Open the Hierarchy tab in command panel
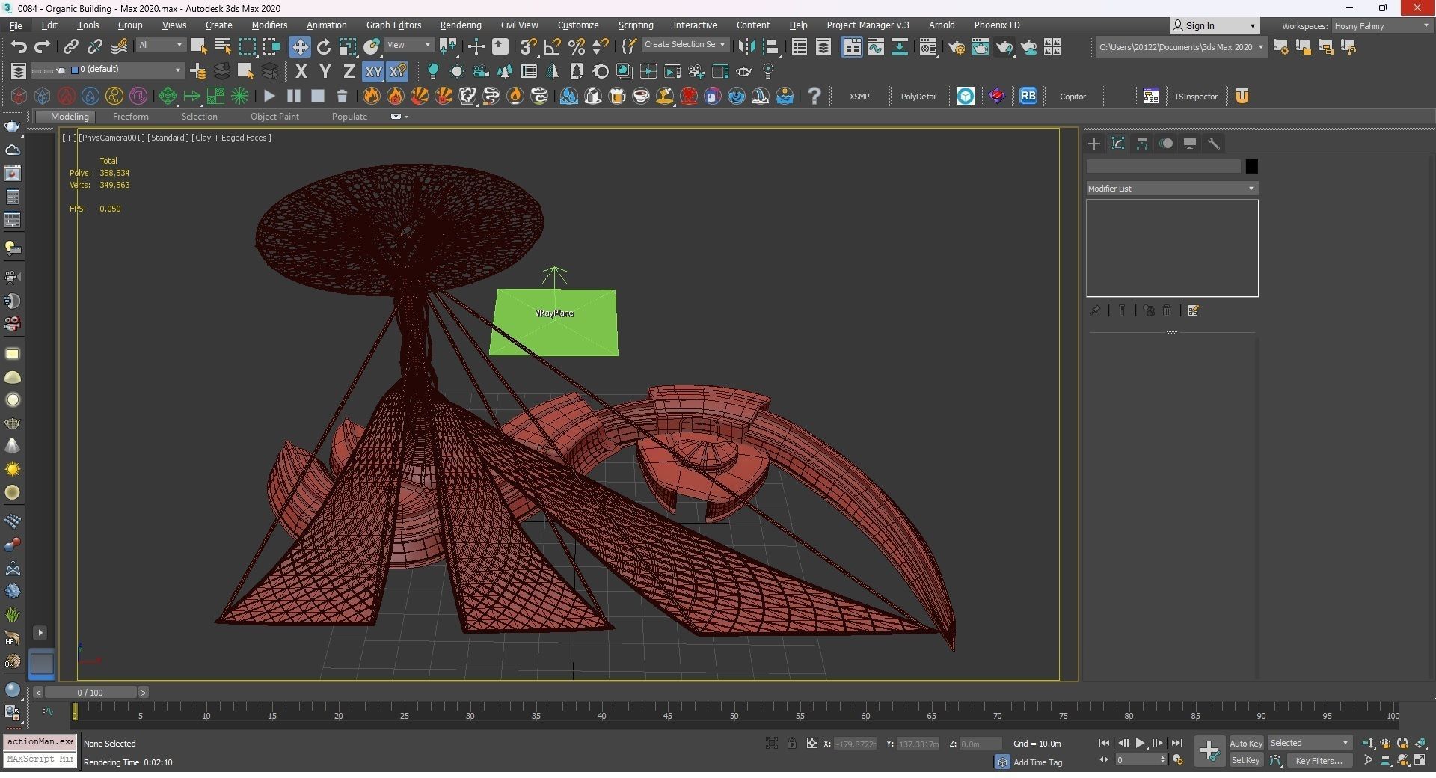The height and width of the screenshot is (778, 1436). pos(1142,144)
